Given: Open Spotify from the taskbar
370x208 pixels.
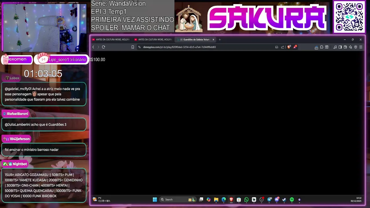Looking at the screenshot, I should click(x=292, y=200).
